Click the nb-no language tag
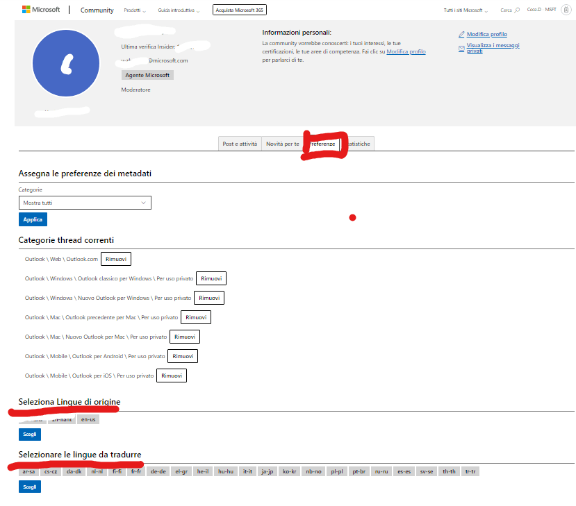 tap(314, 471)
